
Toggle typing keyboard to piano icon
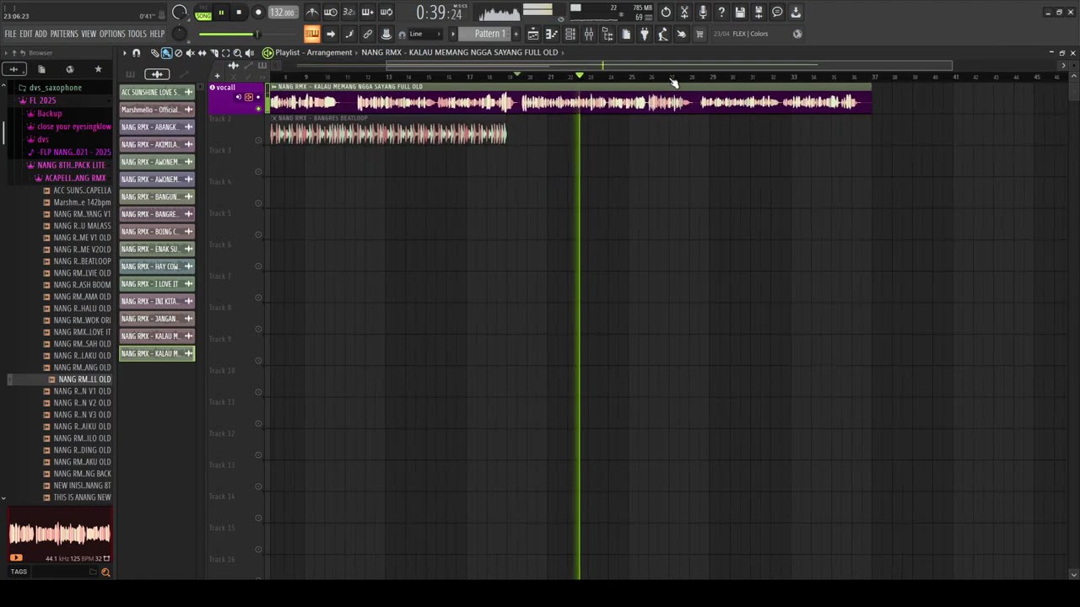pos(312,34)
